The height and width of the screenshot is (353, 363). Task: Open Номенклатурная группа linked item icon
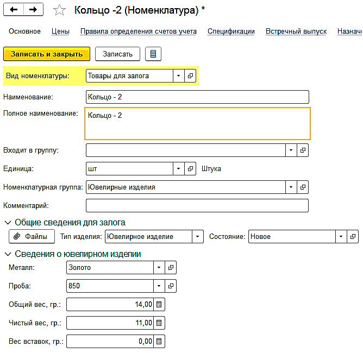[303, 187]
